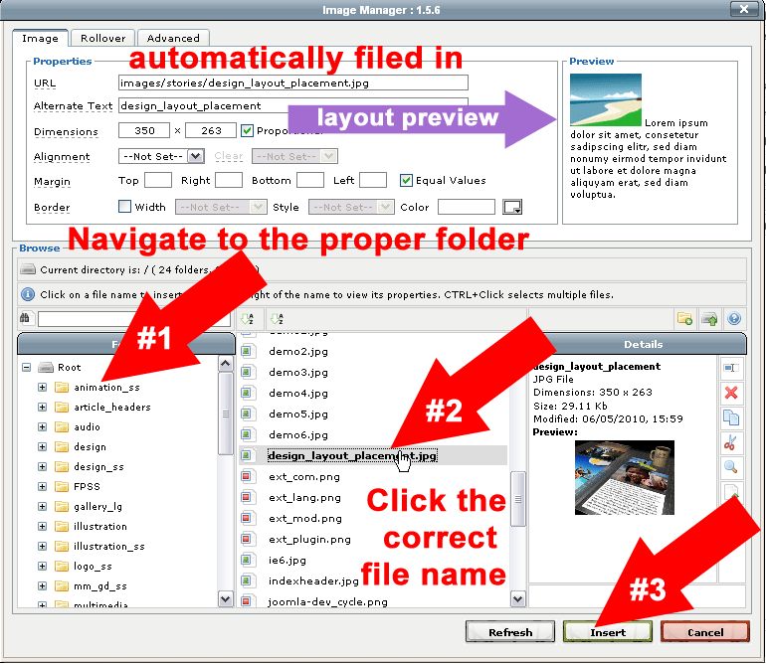
Task: Click file icon next to ie6.jpg
Action: [247, 560]
